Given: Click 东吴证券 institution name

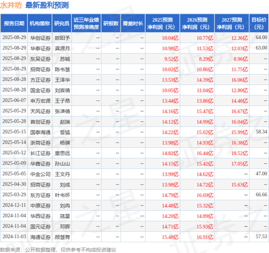Looking at the screenshot, I should point(40,59).
